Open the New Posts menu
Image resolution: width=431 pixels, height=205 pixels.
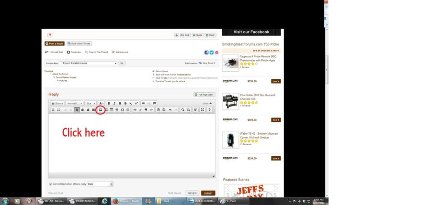(x=208, y=63)
